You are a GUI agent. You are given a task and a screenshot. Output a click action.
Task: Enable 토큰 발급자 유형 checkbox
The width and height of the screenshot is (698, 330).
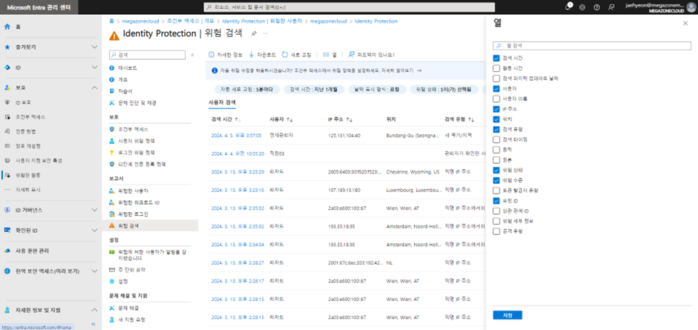(496, 191)
